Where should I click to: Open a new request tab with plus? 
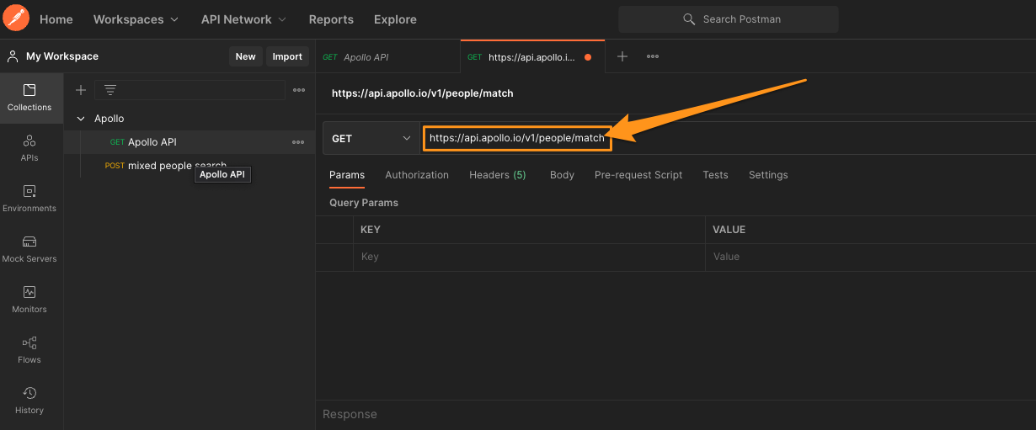click(x=622, y=56)
